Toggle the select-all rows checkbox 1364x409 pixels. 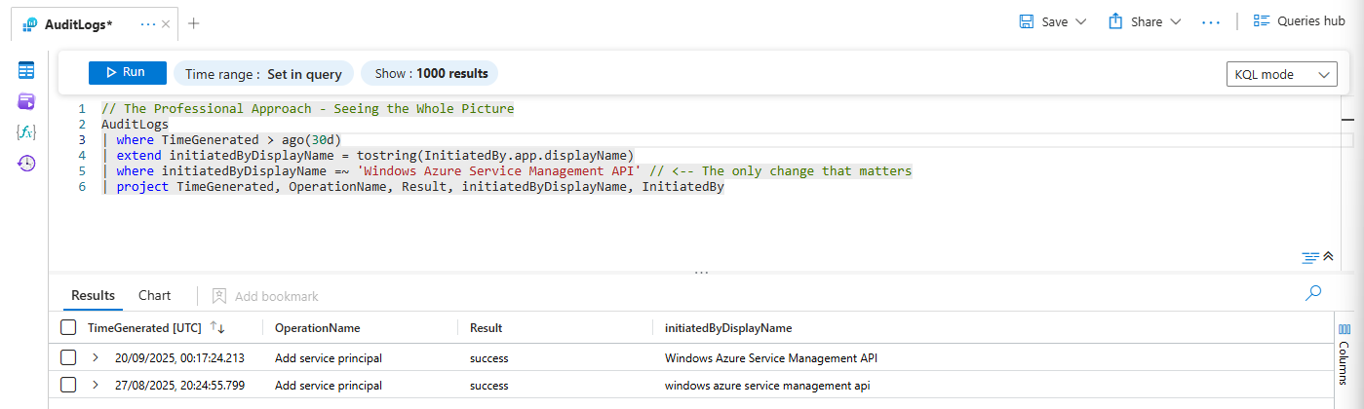68,328
